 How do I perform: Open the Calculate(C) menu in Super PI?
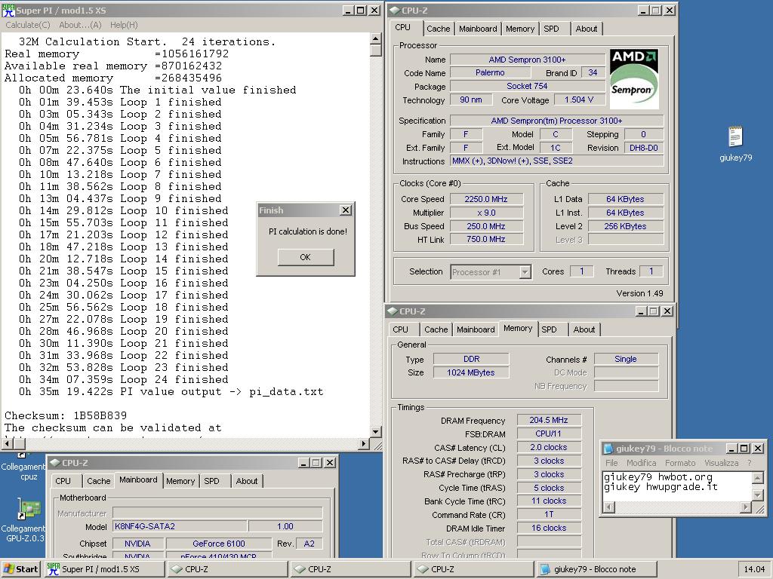[28, 25]
